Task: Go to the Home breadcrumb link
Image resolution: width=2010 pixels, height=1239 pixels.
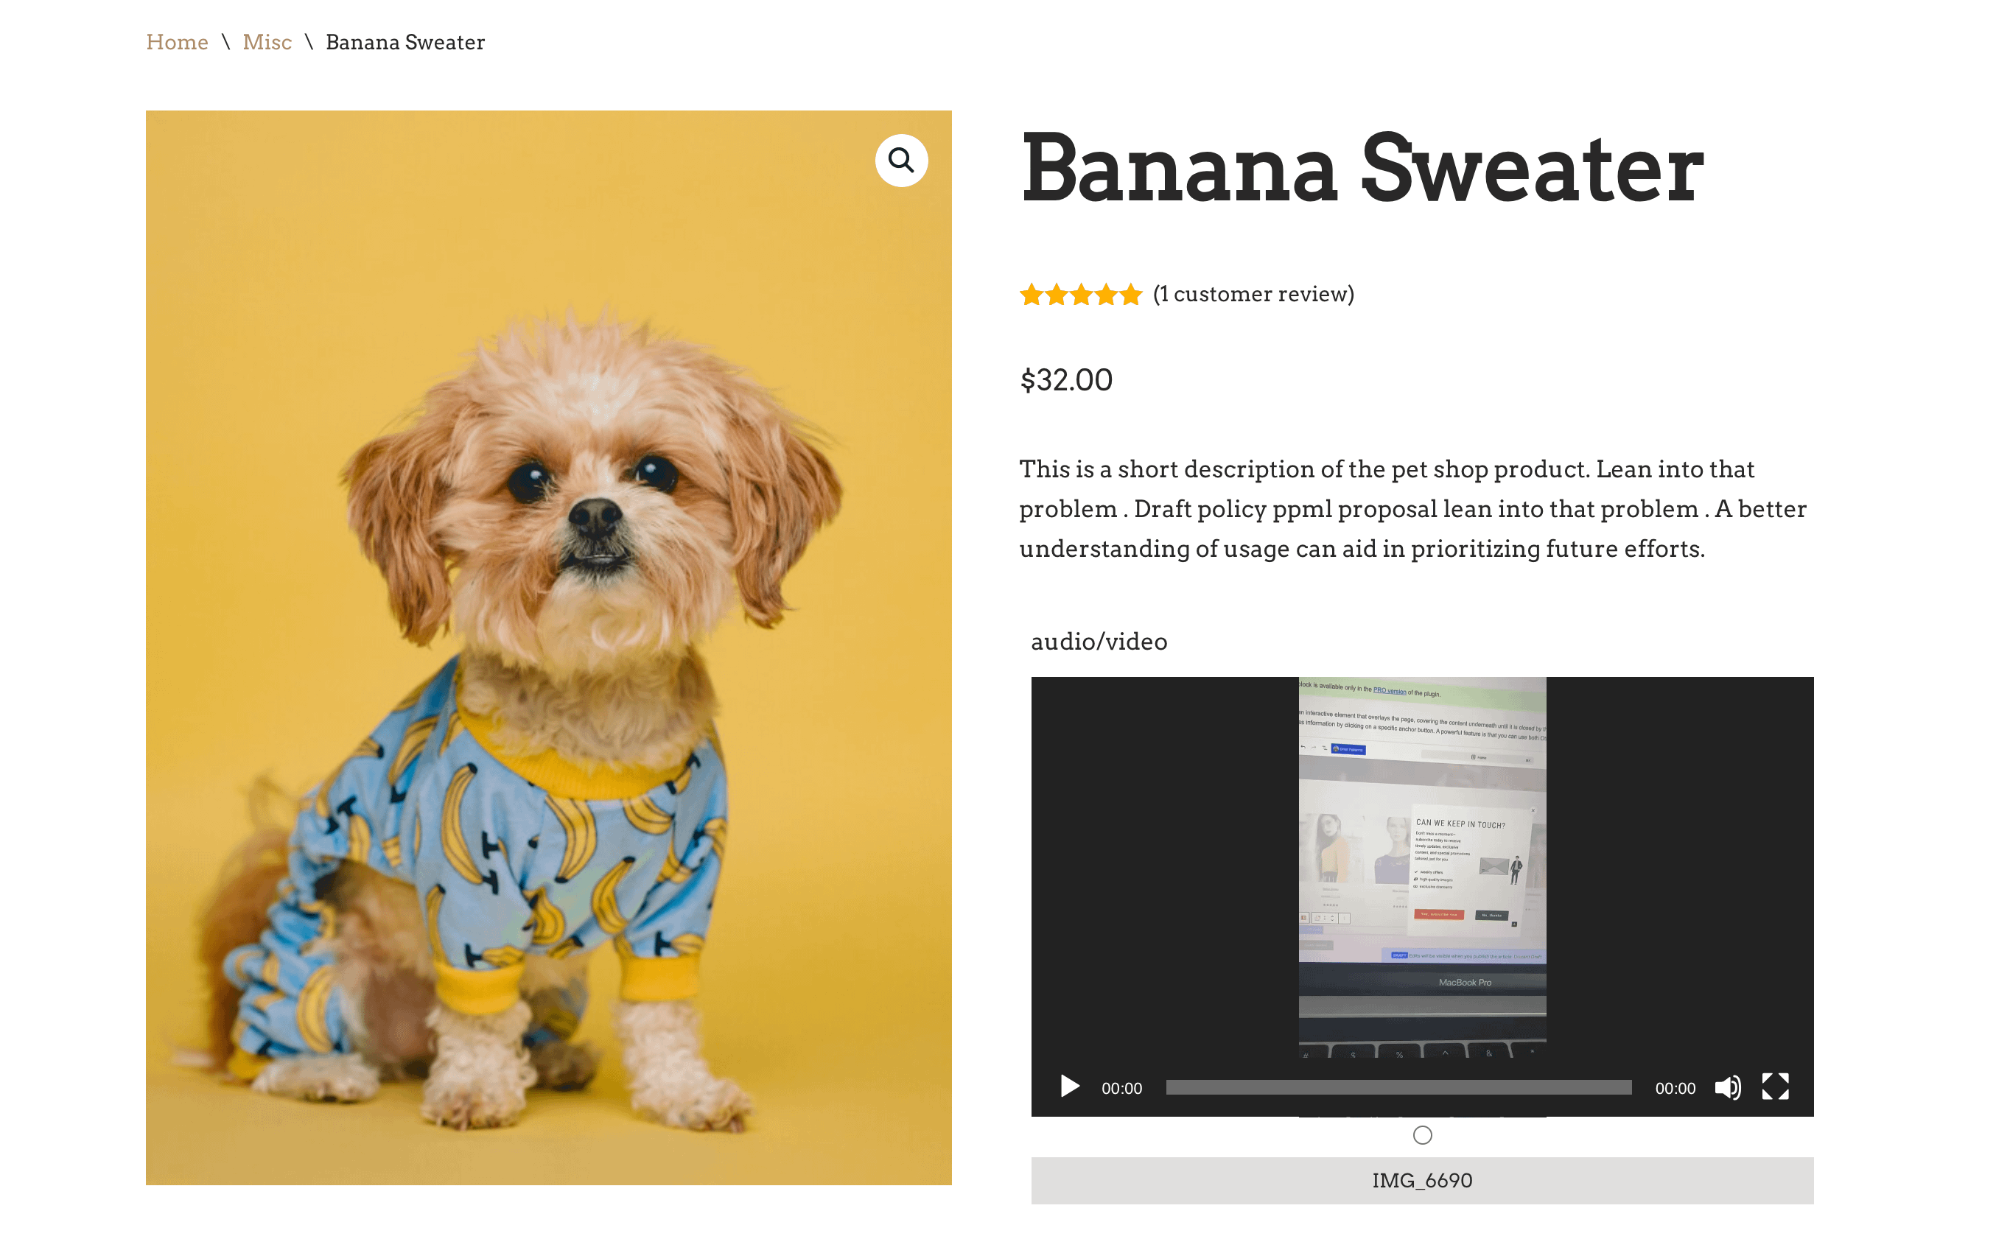Action: (x=177, y=42)
